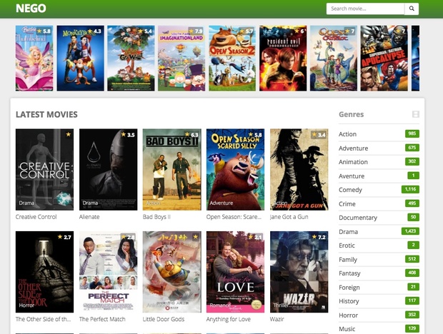Screen dimensions: 443x334
Task: Open the Monkeybone poster in carousel
Action: [80, 59]
